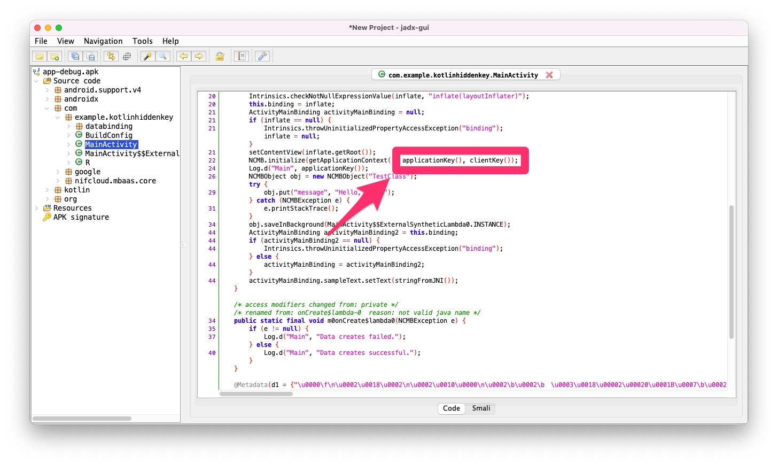The width and height of the screenshot is (778, 464).
Task: Click the line number 26 in gutter
Action: tap(212, 176)
